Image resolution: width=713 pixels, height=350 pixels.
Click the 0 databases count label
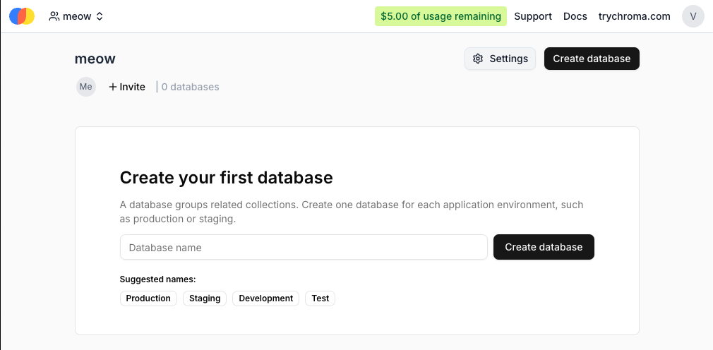click(190, 87)
